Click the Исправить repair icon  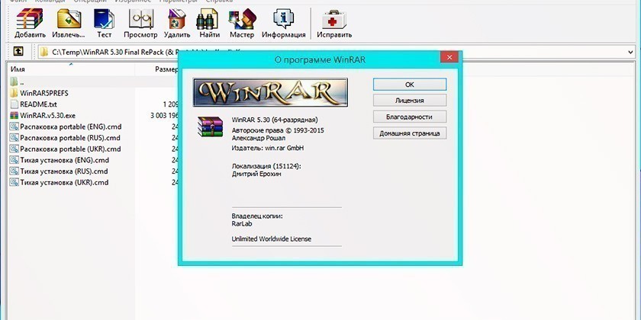[x=334, y=24]
